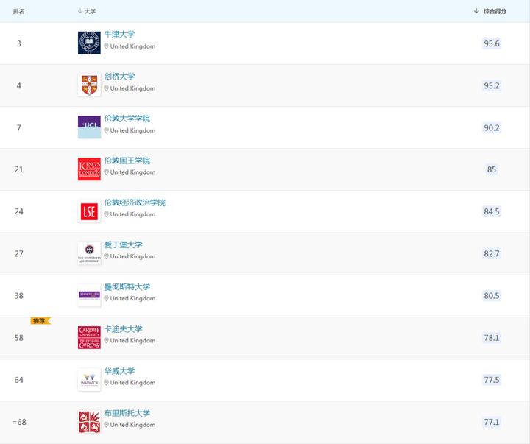Click United Kingdom under 牛津大学

point(132,46)
